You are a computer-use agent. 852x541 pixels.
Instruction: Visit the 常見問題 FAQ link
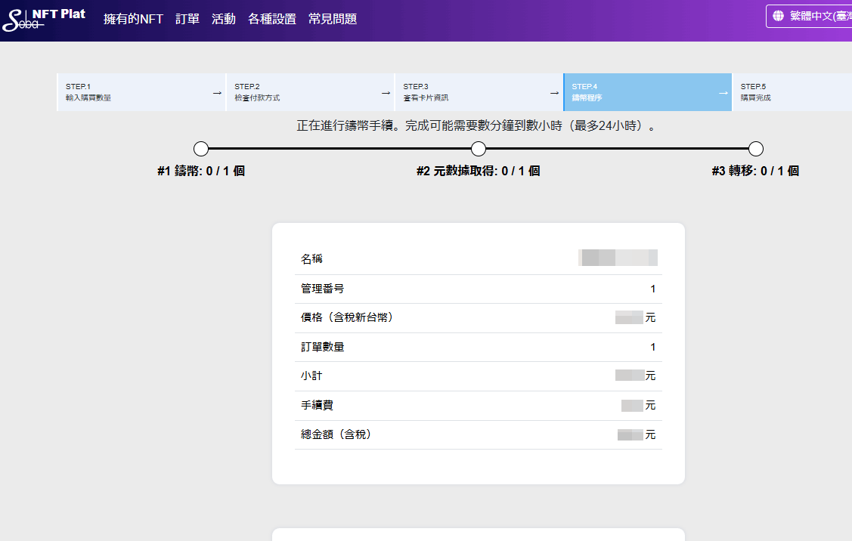coord(333,19)
